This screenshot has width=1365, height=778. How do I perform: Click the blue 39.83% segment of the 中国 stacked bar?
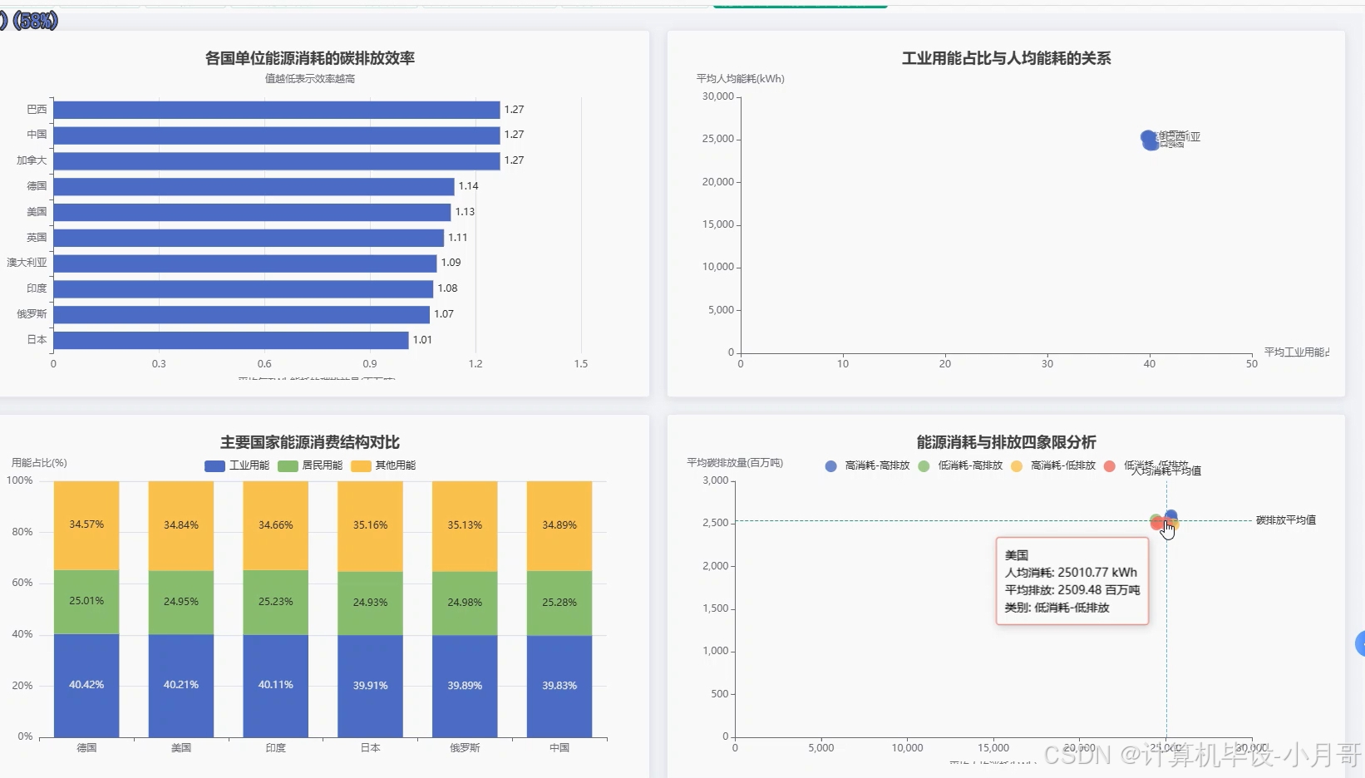pyautogui.click(x=559, y=687)
